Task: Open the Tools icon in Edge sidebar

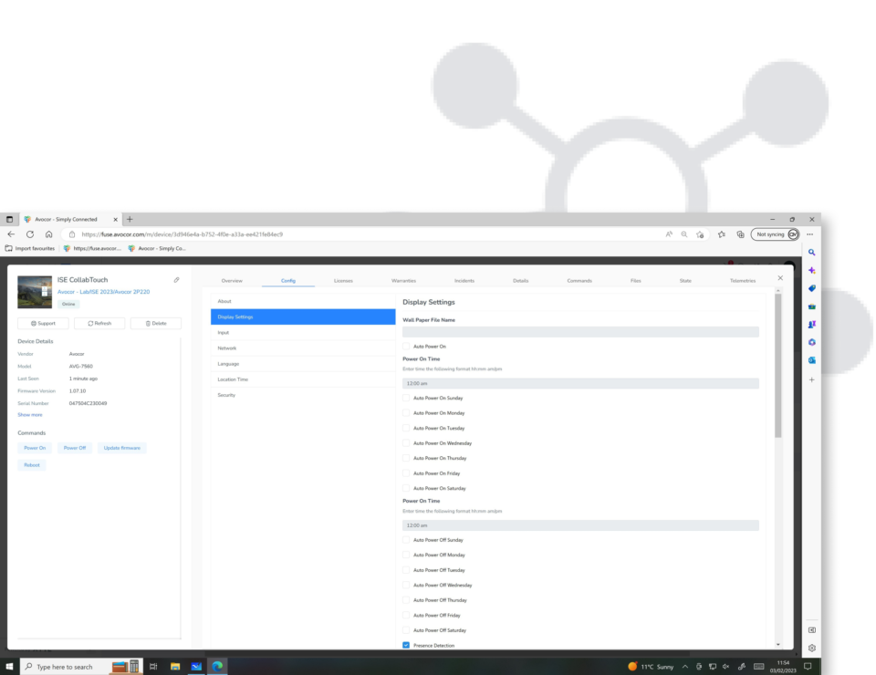Action: 811,308
